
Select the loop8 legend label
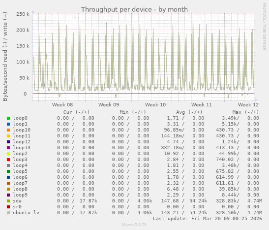click(x=20, y=189)
